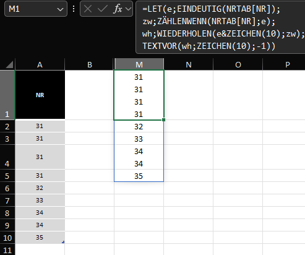Select row 4 header
This screenshot has height=255, width=305.
coord(7,157)
